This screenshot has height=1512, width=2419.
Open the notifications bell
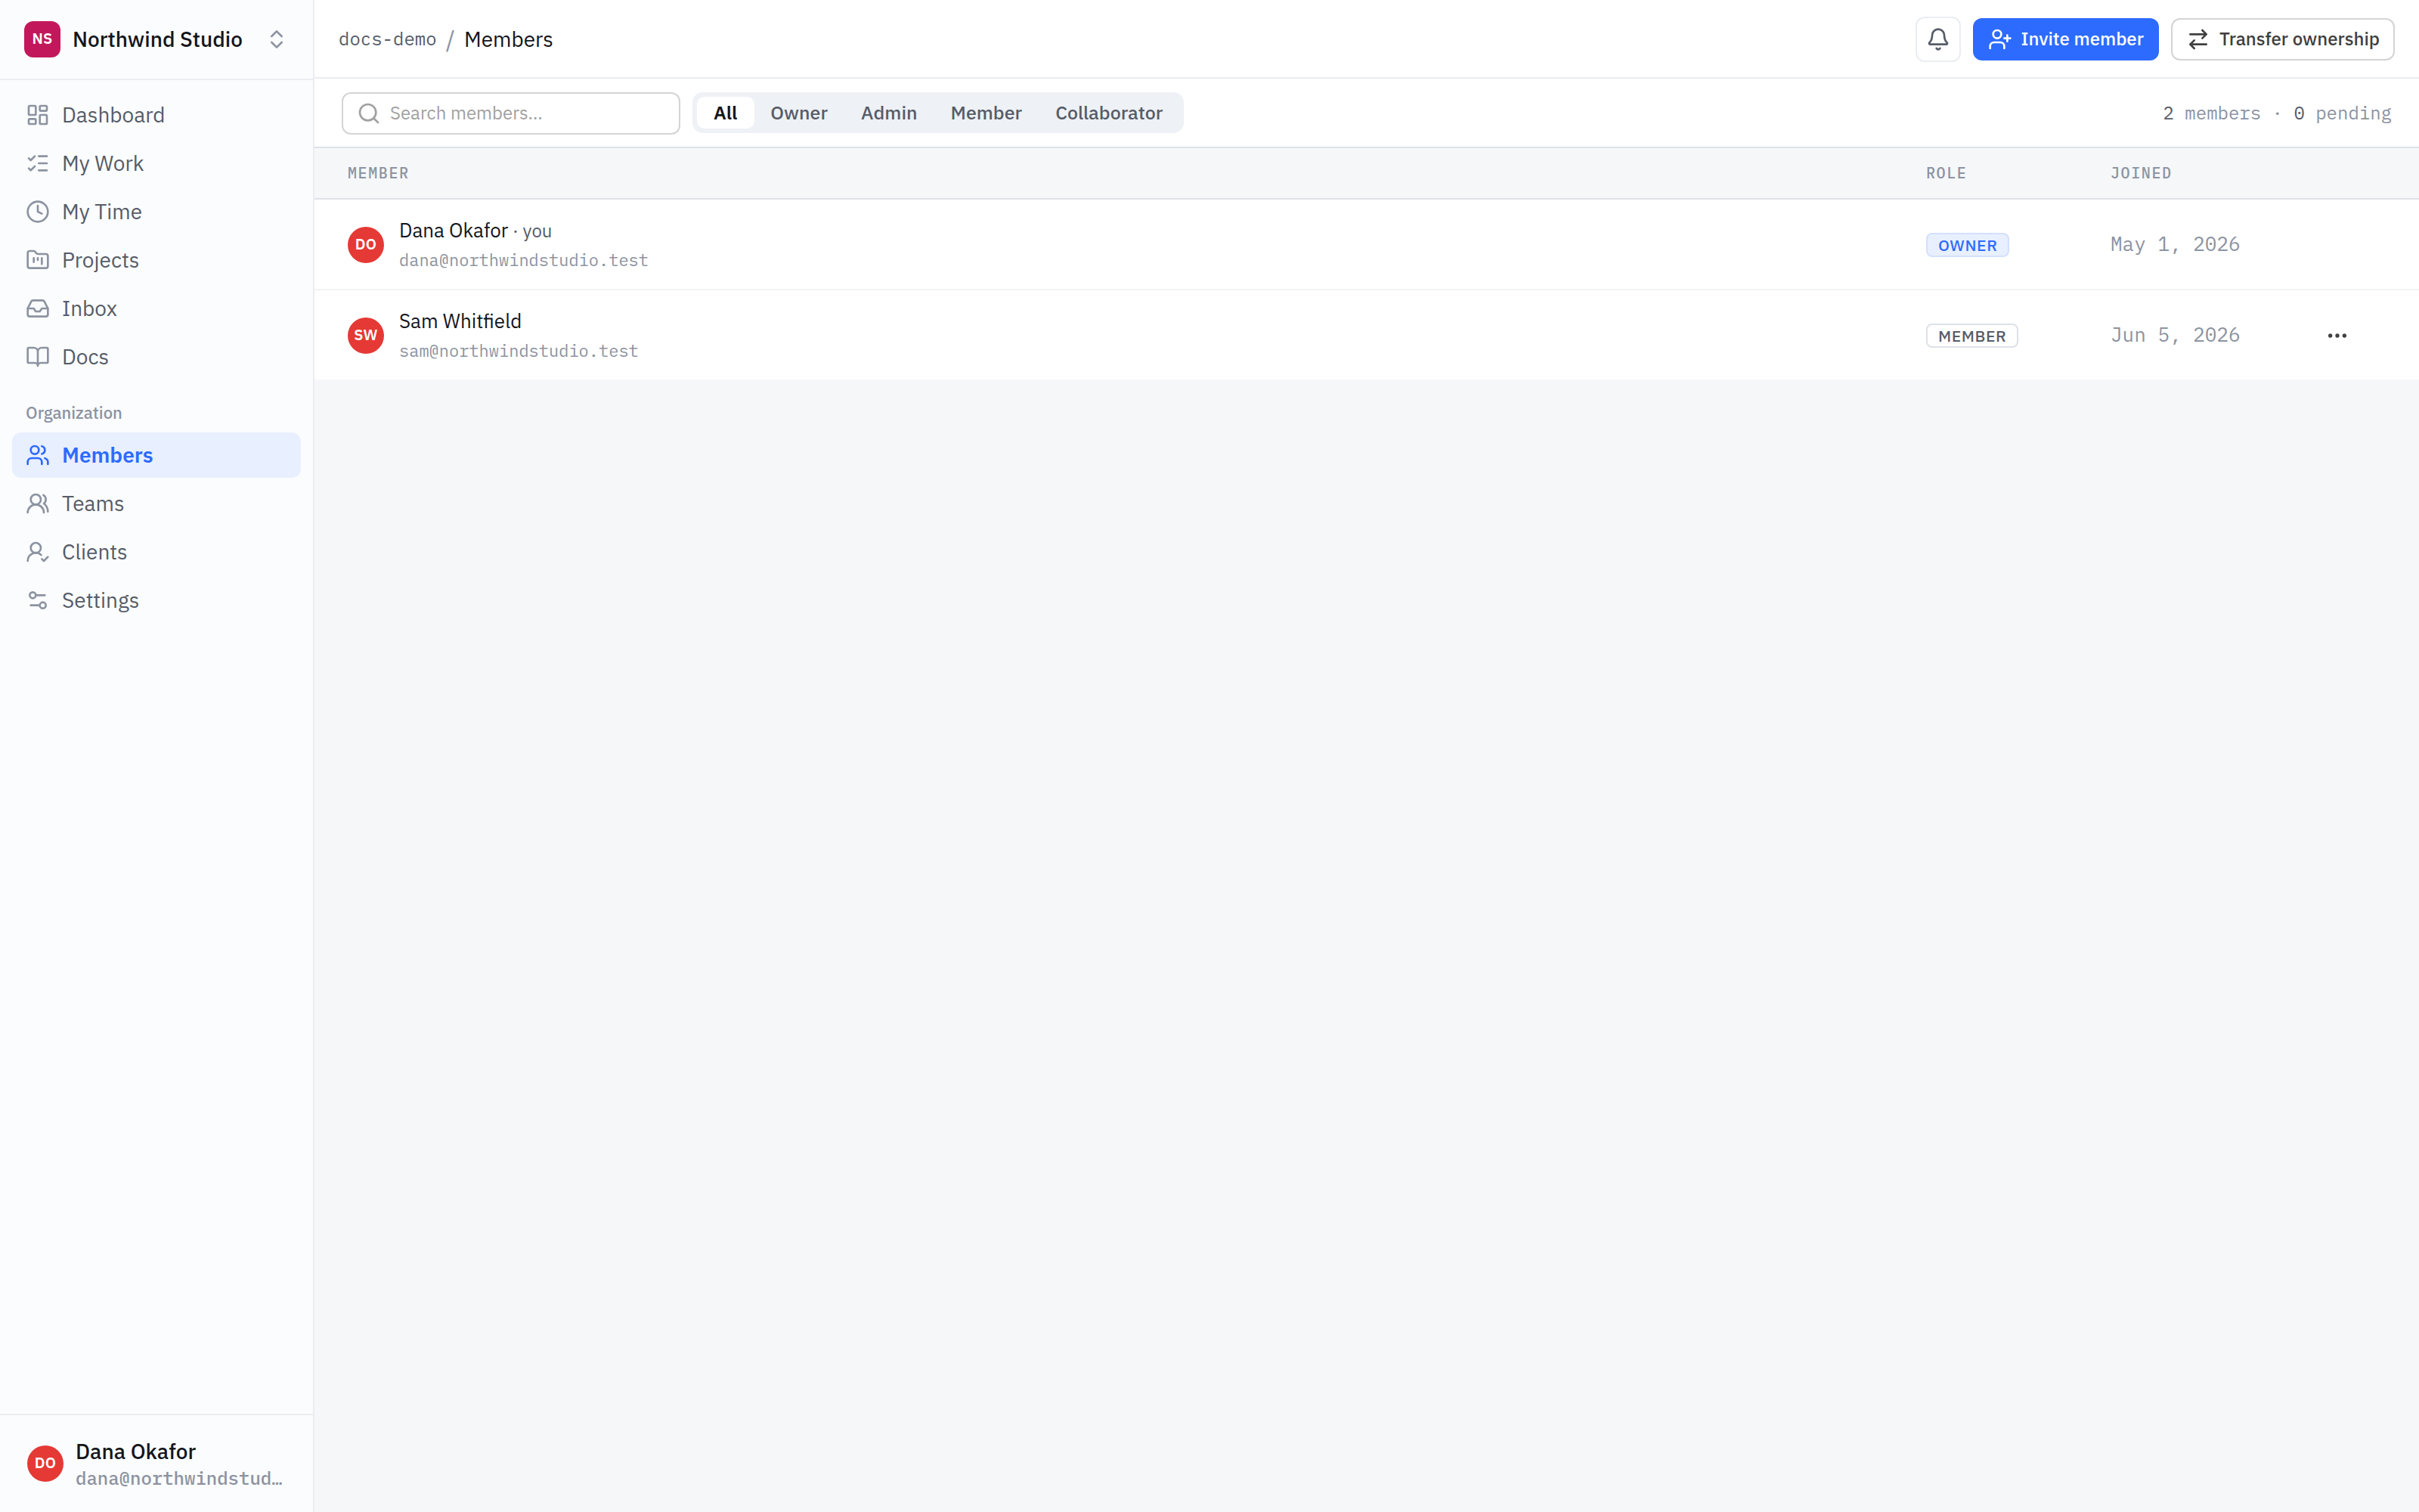[x=1937, y=39]
